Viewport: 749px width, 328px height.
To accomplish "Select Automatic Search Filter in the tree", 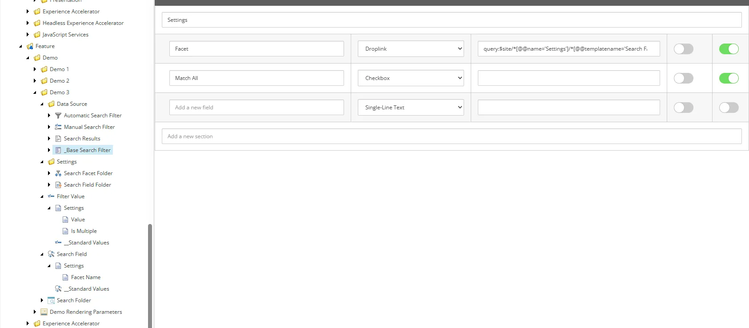I will tap(93, 116).
